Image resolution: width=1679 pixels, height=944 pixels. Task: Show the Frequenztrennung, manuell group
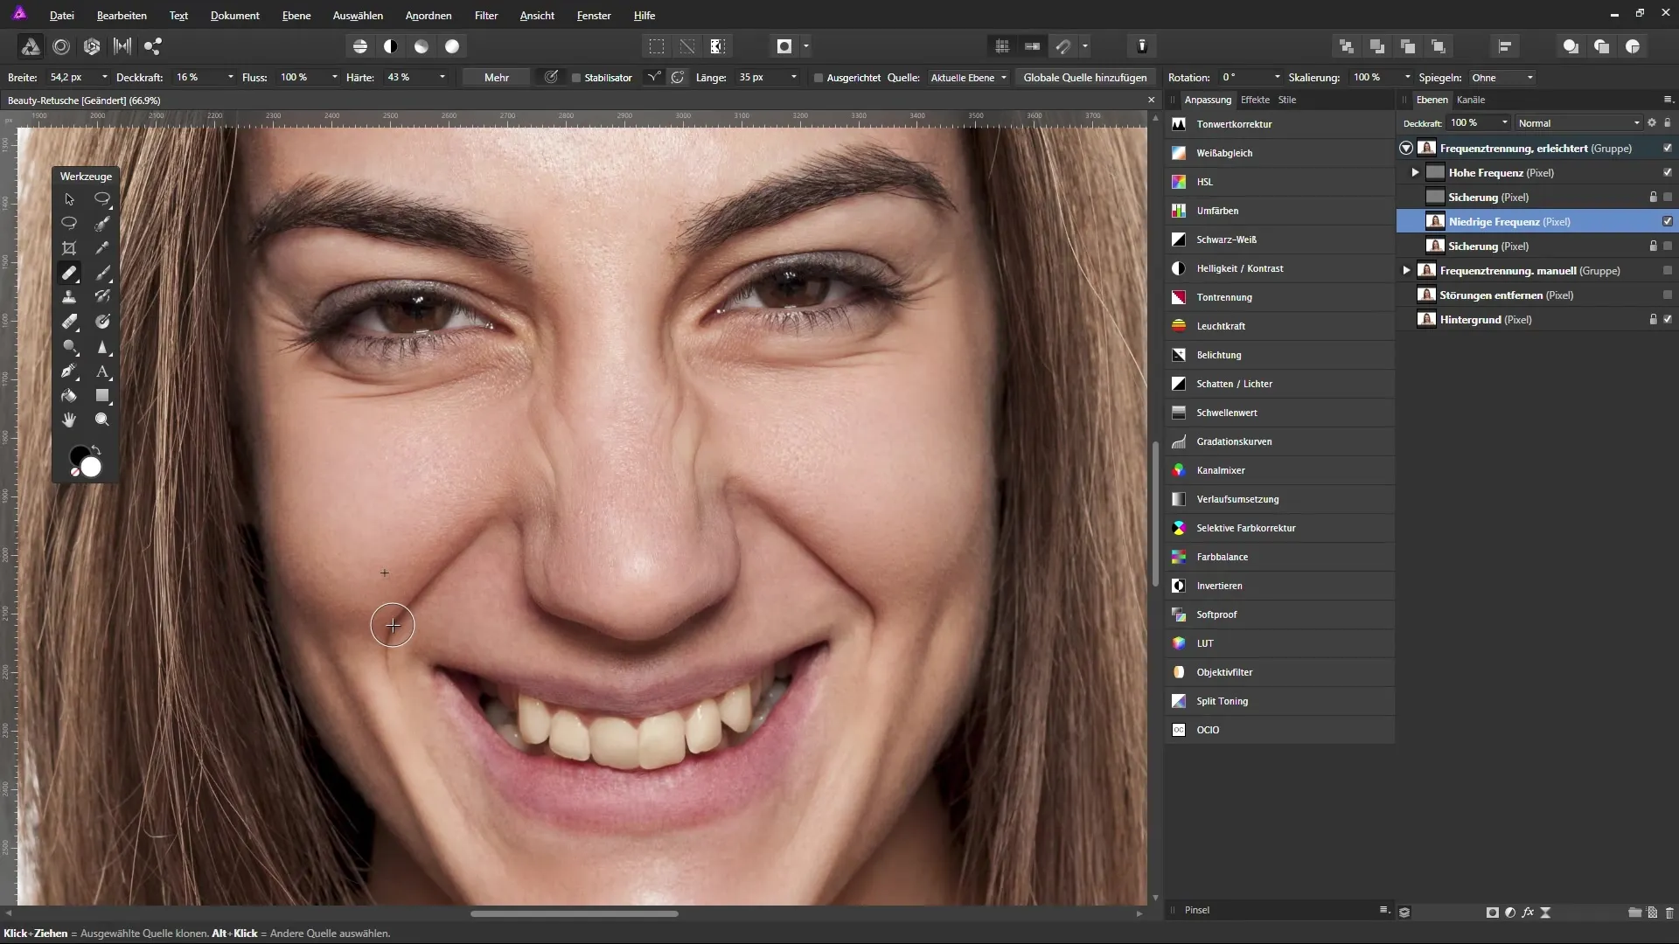1668,271
